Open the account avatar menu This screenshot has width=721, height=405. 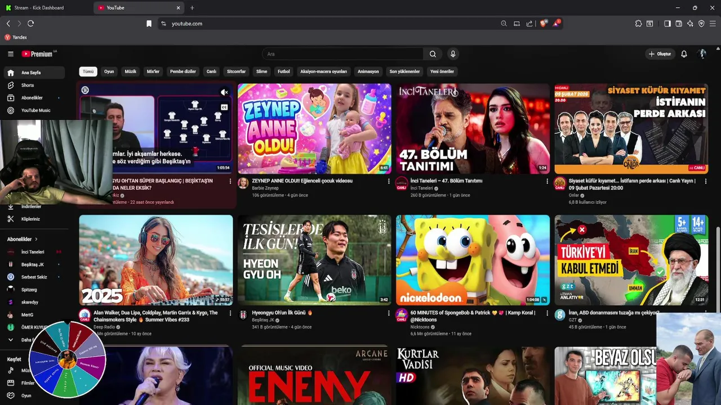(x=702, y=54)
